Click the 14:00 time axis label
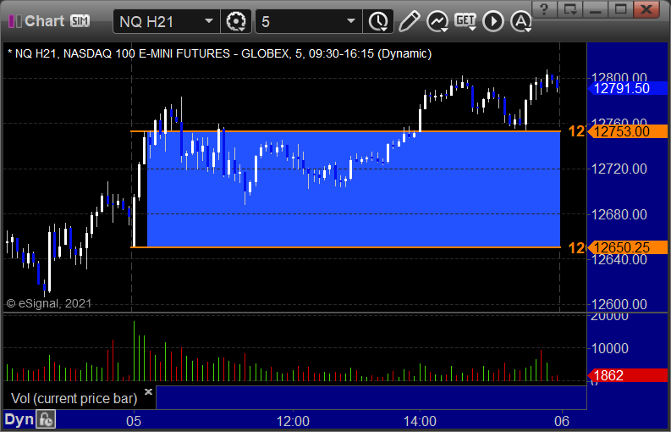The image size is (671, 432). point(420,421)
